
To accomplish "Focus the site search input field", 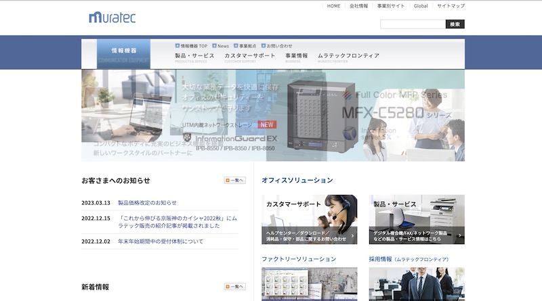I will (413, 24).
